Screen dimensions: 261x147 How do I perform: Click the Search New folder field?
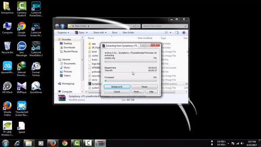tap(165, 26)
